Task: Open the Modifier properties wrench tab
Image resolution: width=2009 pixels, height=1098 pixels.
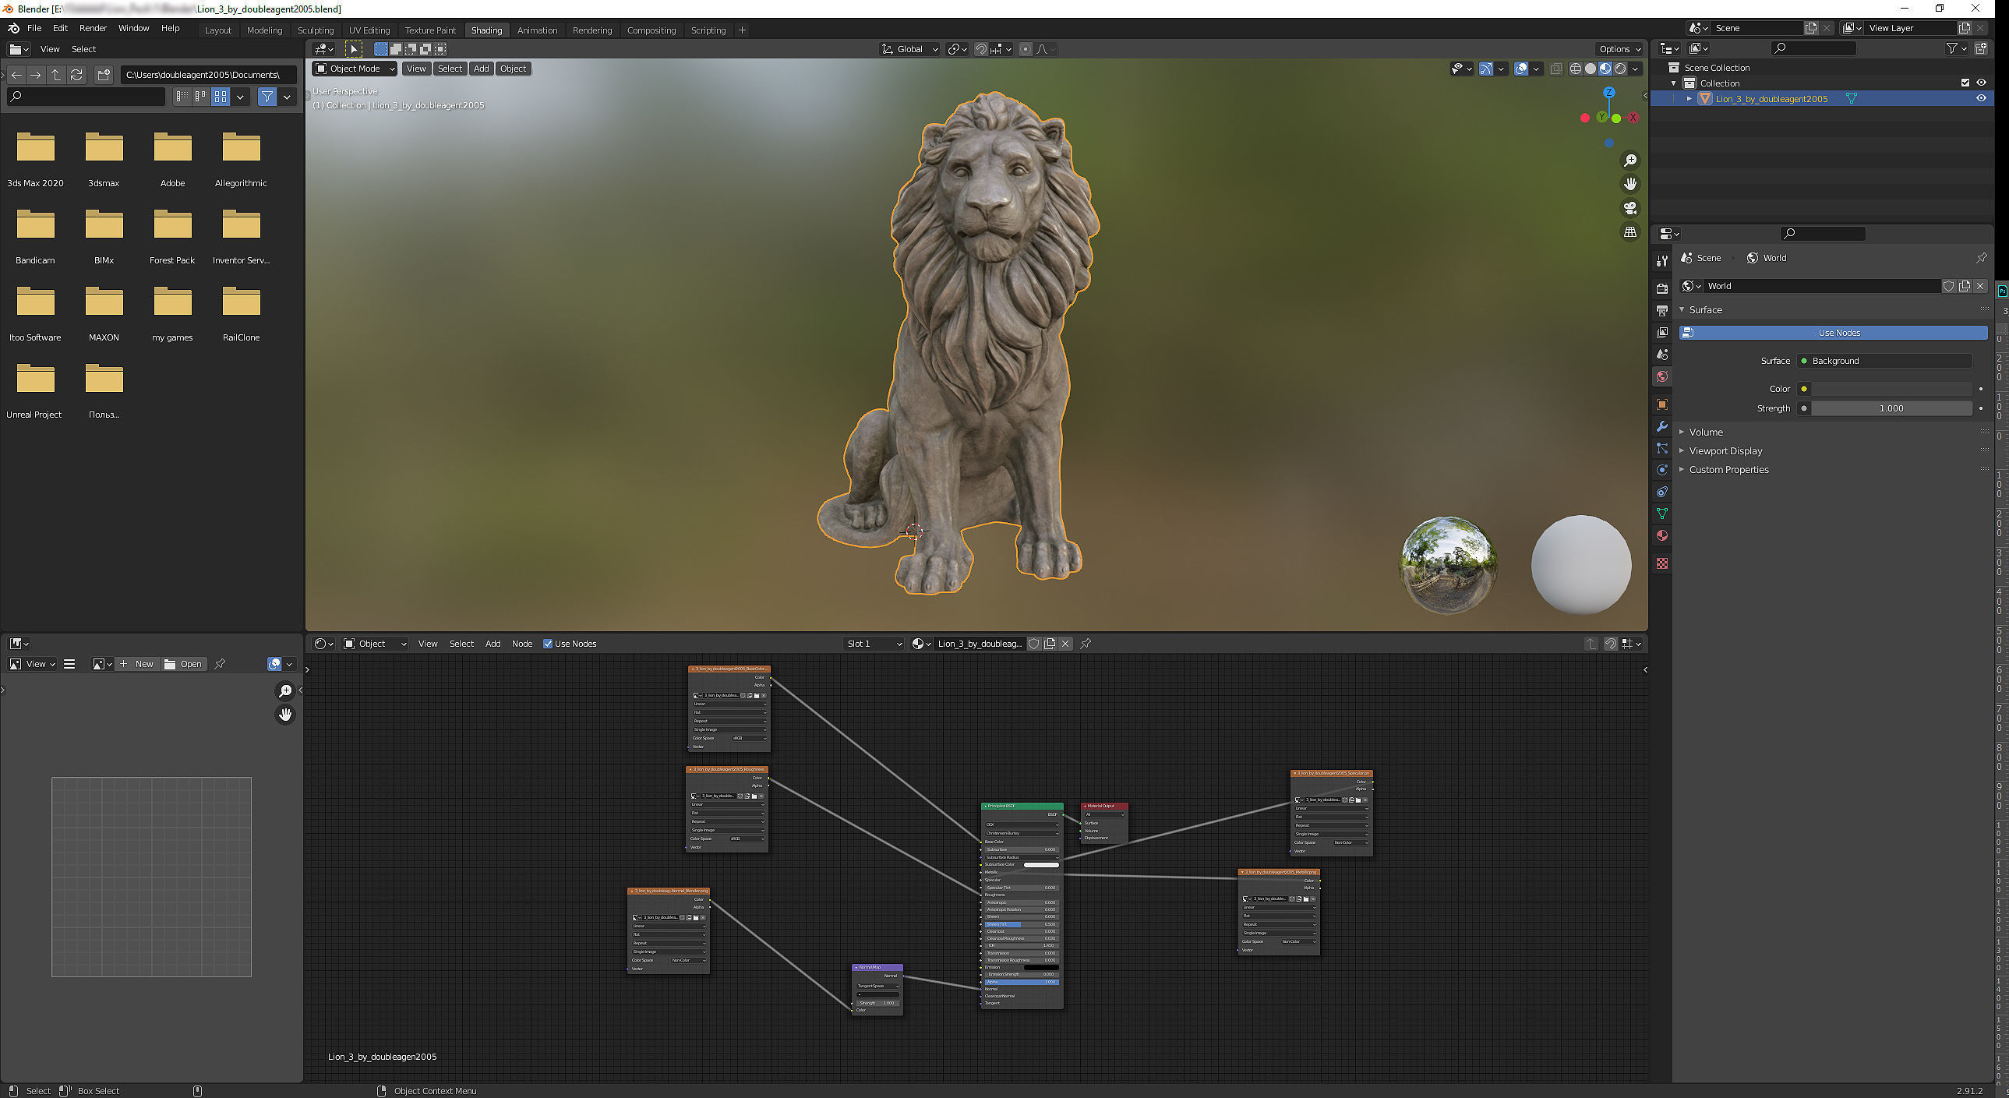Action: [x=1662, y=426]
